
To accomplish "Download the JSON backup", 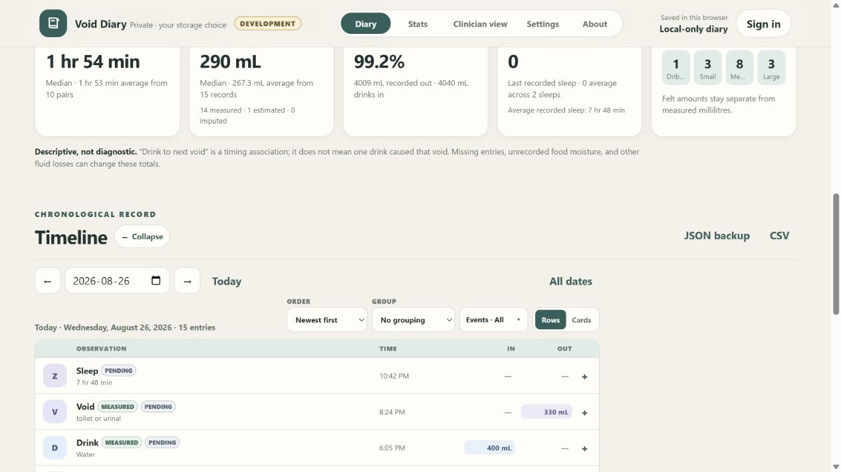I will pyautogui.click(x=717, y=236).
